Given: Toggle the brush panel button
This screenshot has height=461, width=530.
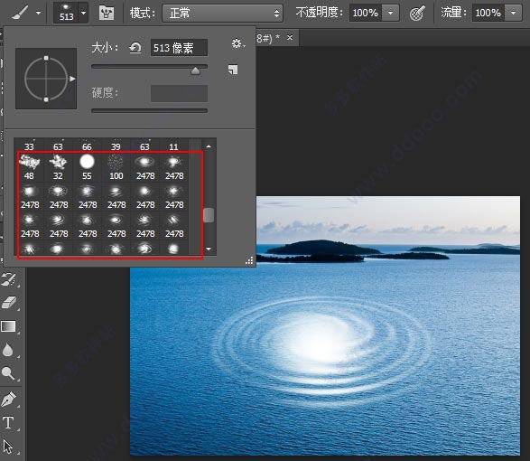Looking at the screenshot, I should pos(107,14).
